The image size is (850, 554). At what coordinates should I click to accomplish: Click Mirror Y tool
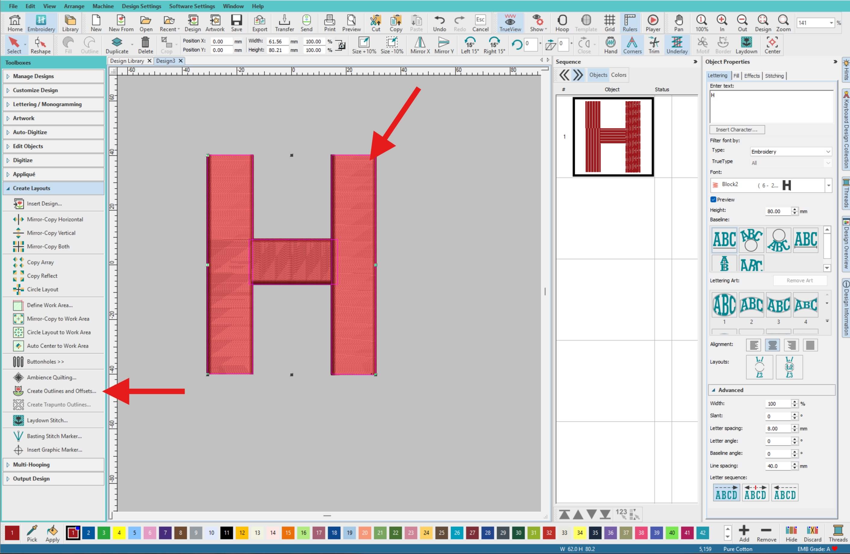444,45
